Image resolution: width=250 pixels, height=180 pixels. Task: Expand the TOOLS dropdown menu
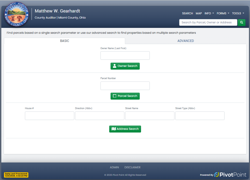click(x=238, y=13)
